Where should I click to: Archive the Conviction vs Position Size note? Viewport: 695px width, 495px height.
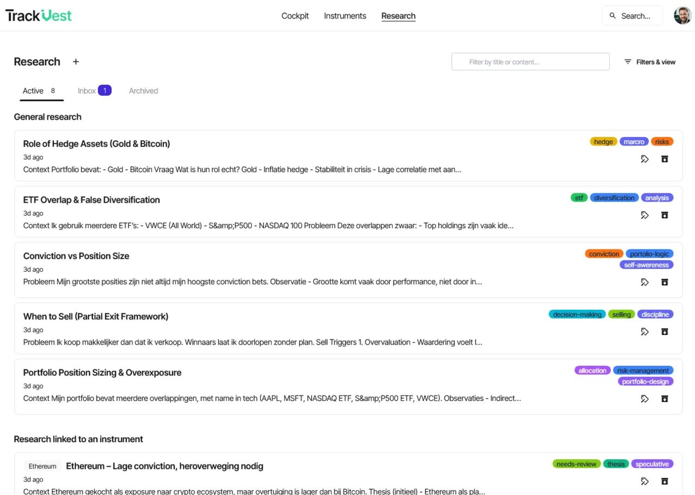click(665, 282)
